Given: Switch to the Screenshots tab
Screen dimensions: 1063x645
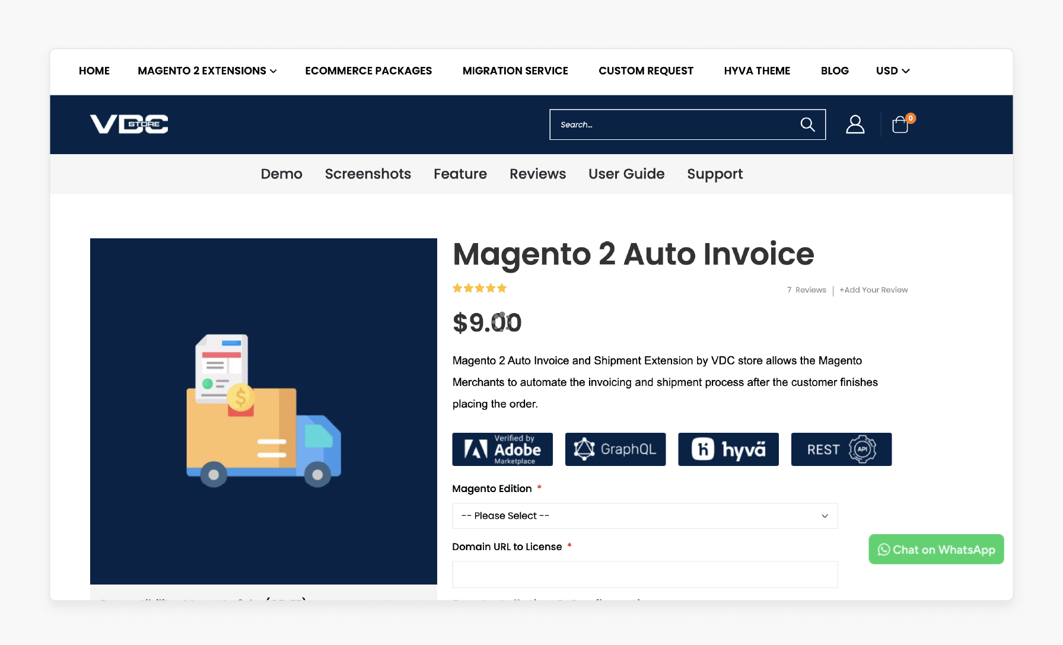Looking at the screenshot, I should [x=368, y=174].
